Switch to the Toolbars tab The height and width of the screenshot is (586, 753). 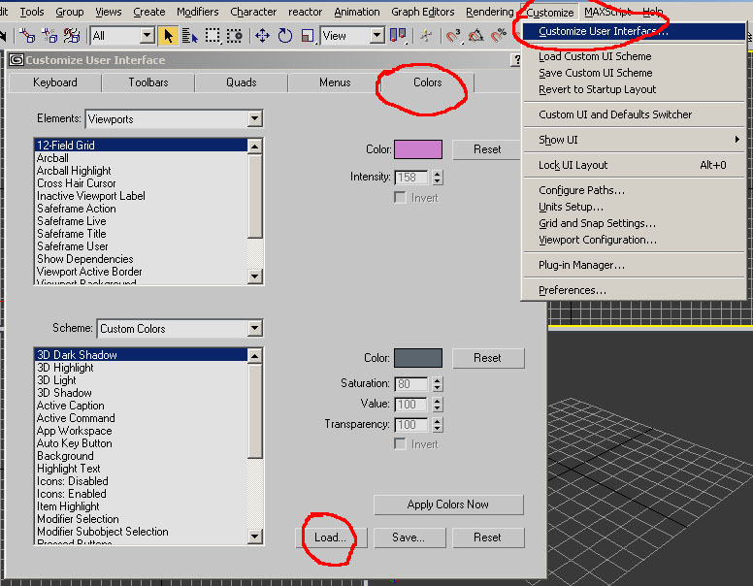[148, 82]
